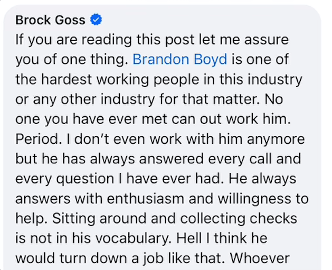
Task: Click the word 'enthusiasm' in the comment
Action: click(145, 199)
